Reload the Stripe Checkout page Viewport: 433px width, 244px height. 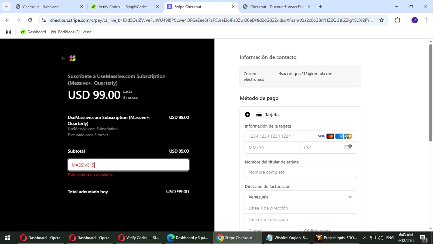point(30,20)
